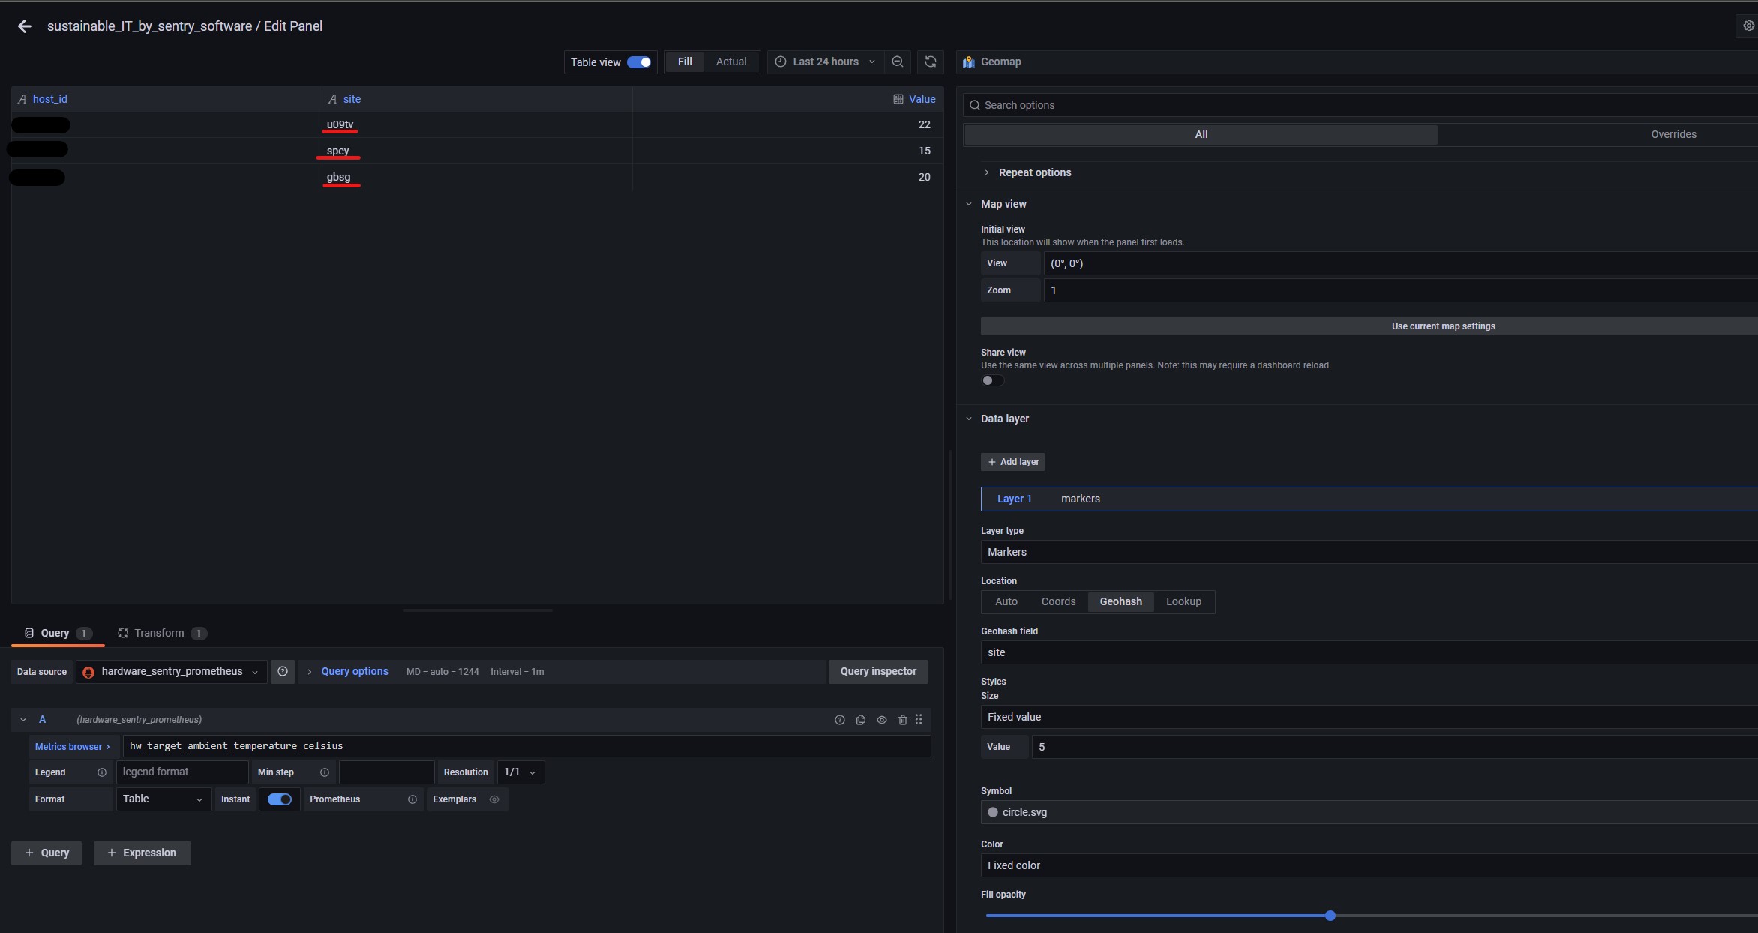Add a new Expression
This screenshot has height=933, width=1758.
pyautogui.click(x=142, y=853)
